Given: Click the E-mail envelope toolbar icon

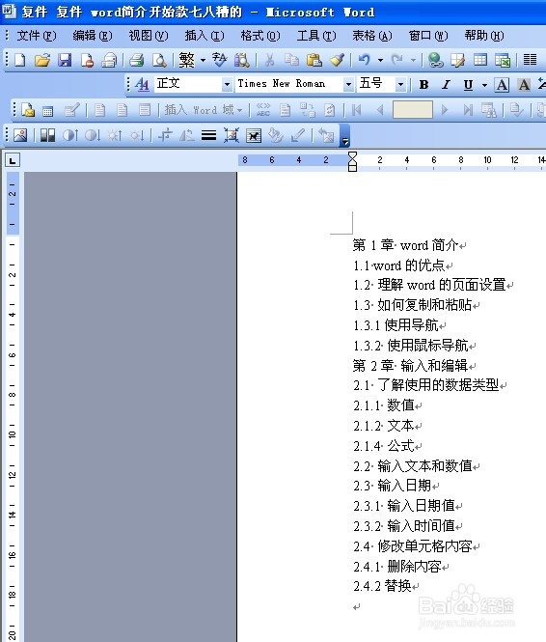Looking at the screenshot, I should point(109,60).
